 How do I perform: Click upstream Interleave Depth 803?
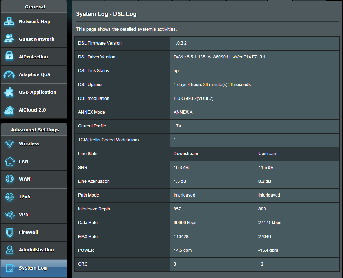[262, 209]
